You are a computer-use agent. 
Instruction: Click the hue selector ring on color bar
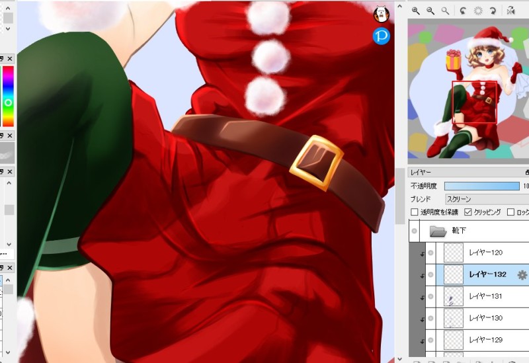pos(8,102)
